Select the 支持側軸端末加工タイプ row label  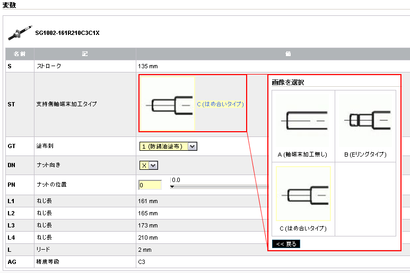click(66, 105)
